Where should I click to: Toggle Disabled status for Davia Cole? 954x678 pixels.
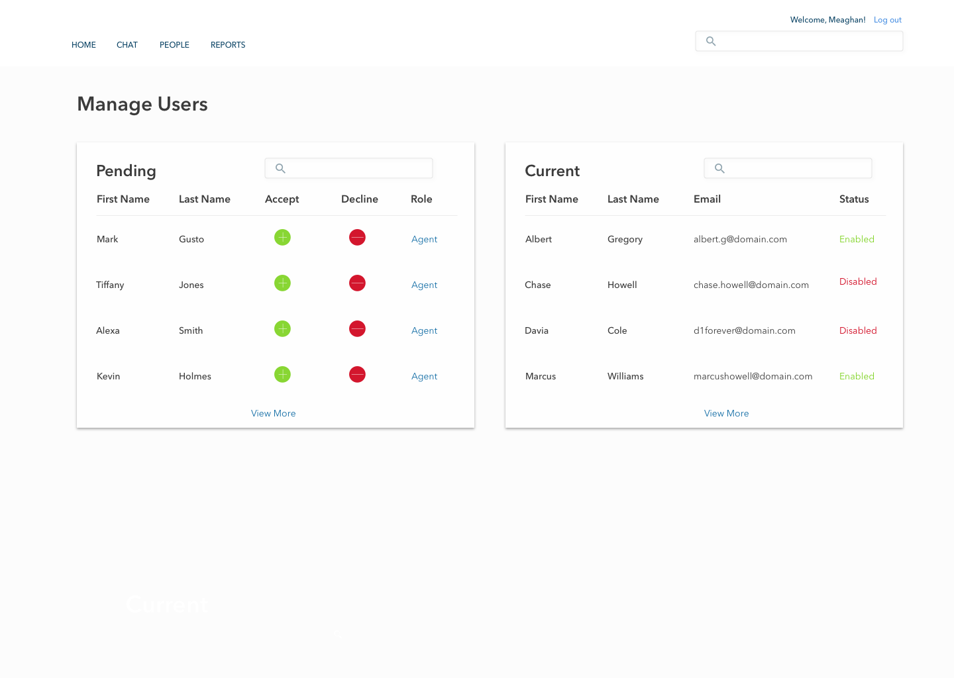click(x=858, y=330)
